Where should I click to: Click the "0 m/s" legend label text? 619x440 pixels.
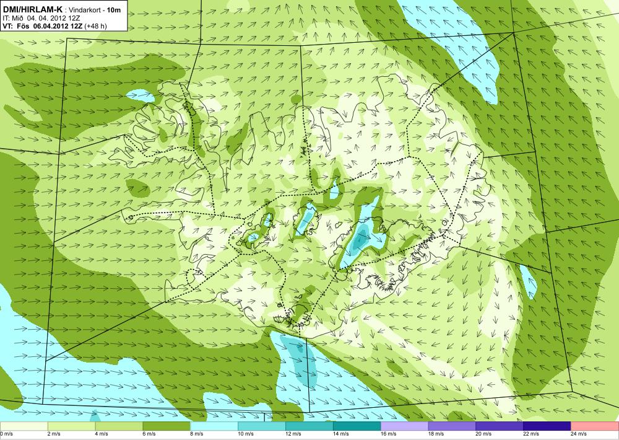pos(6,434)
